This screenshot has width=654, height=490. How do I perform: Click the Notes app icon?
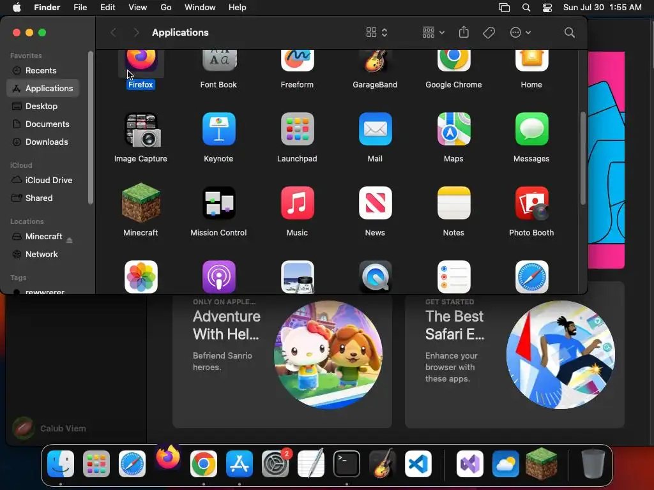(453, 203)
